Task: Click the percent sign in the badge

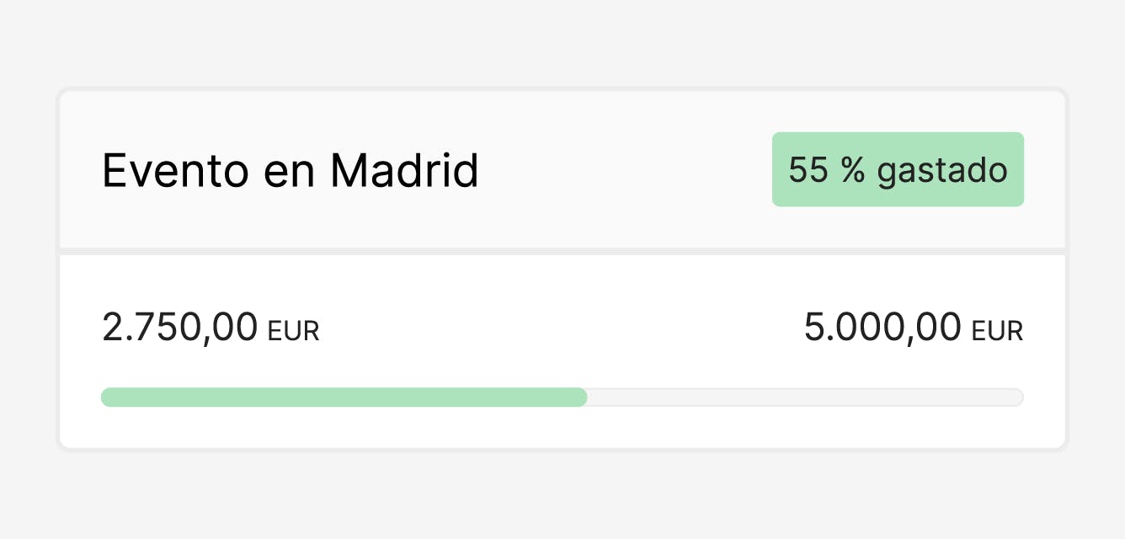Action: click(x=851, y=170)
